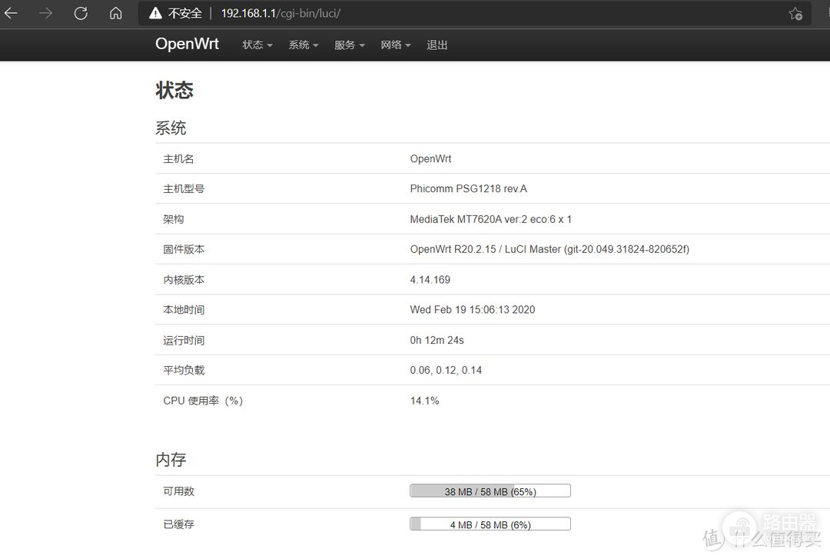Open the browser home page icon
Screen dimensions: 830x559
pyautogui.click(x=115, y=14)
